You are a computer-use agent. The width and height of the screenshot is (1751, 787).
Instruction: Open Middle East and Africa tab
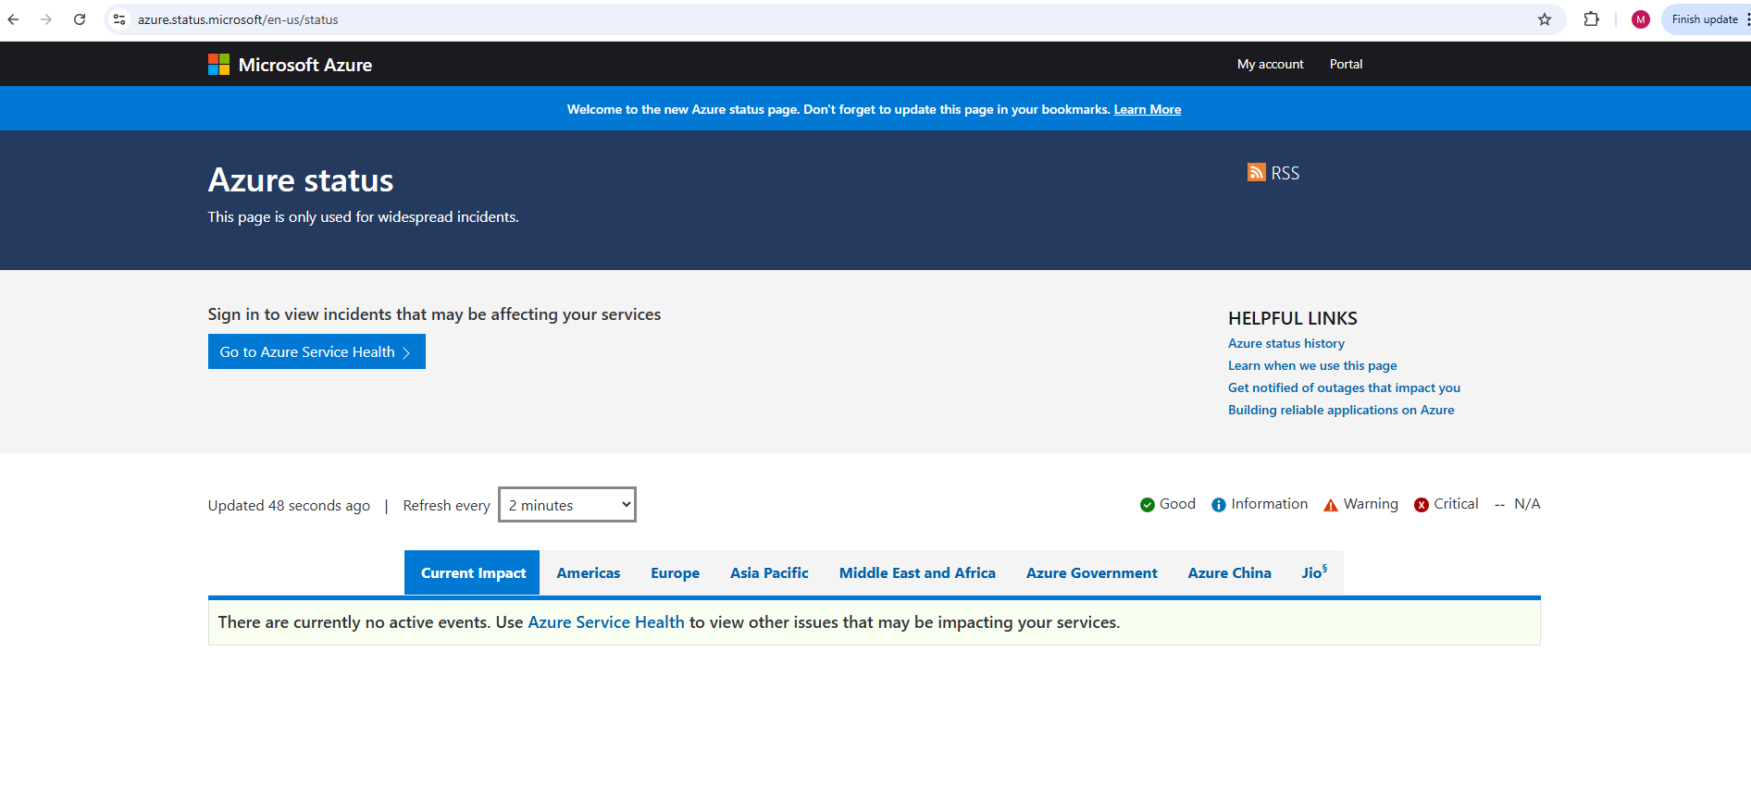click(917, 573)
